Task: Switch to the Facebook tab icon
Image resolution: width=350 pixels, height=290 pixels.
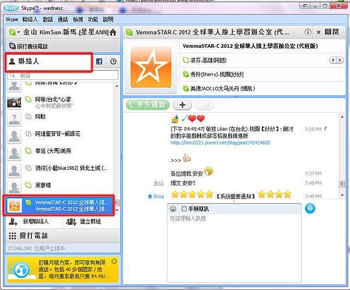Action: click(x=99, y=61)
